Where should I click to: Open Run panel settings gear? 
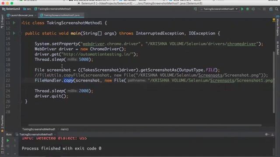(x=266, y=134)
